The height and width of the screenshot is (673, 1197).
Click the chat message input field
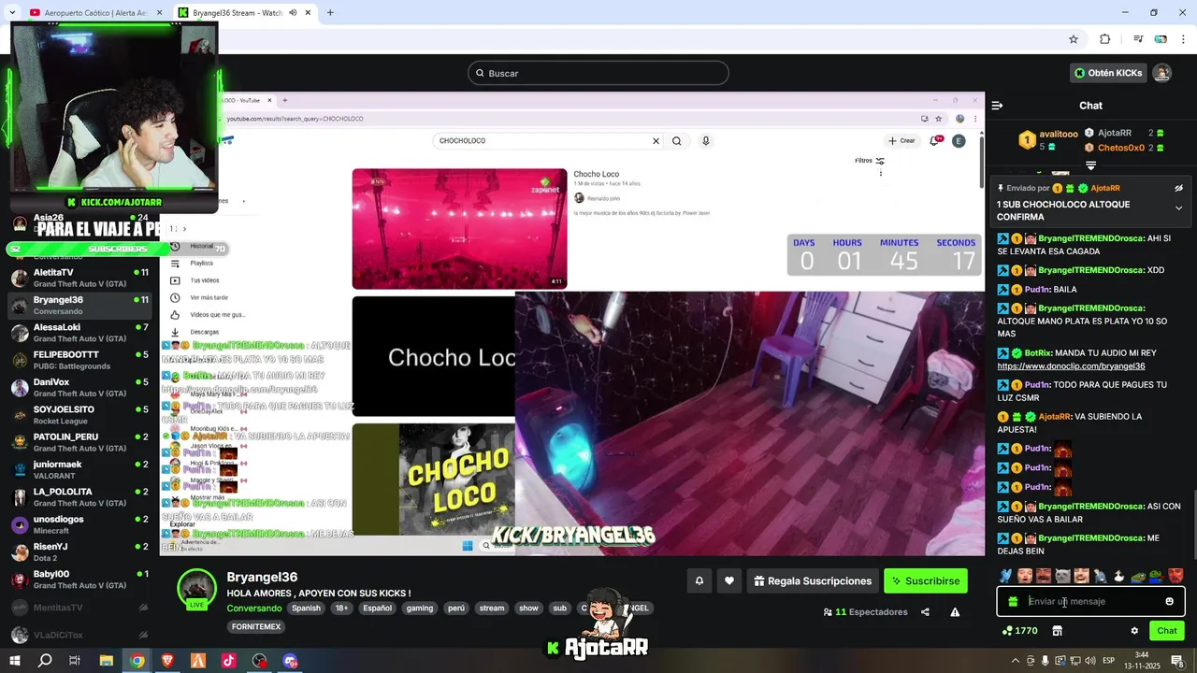click(x=1091, y=601)
